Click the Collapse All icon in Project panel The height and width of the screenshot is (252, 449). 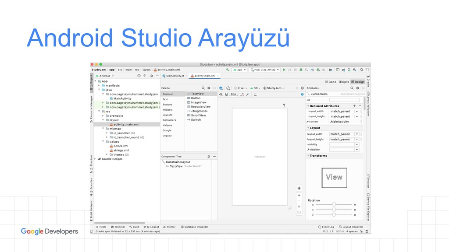[x=145, y=76]
